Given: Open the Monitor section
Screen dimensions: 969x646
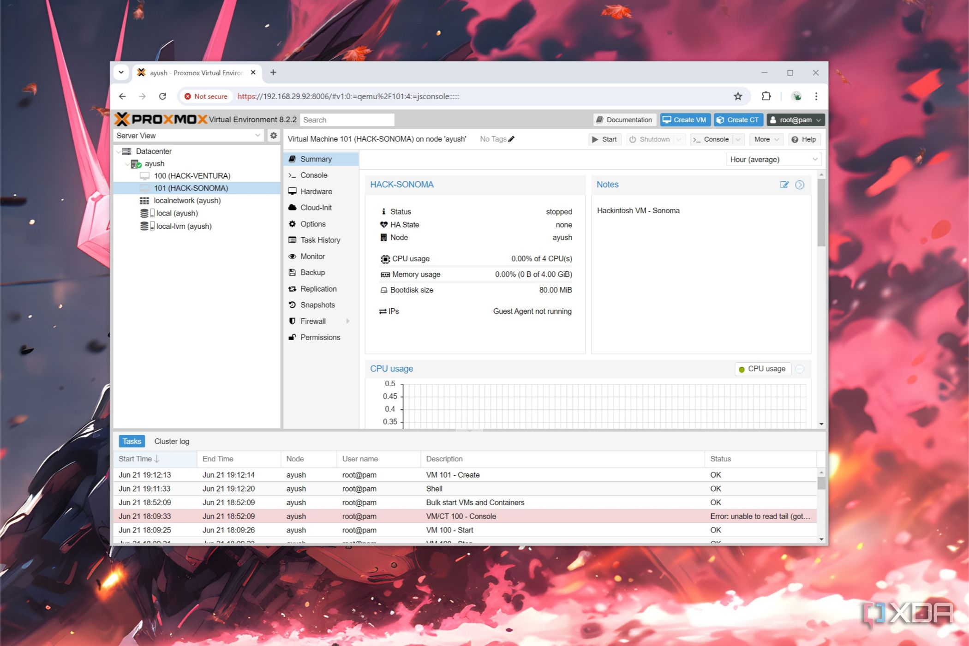Looking at the screenshot, I should (321, 256).
